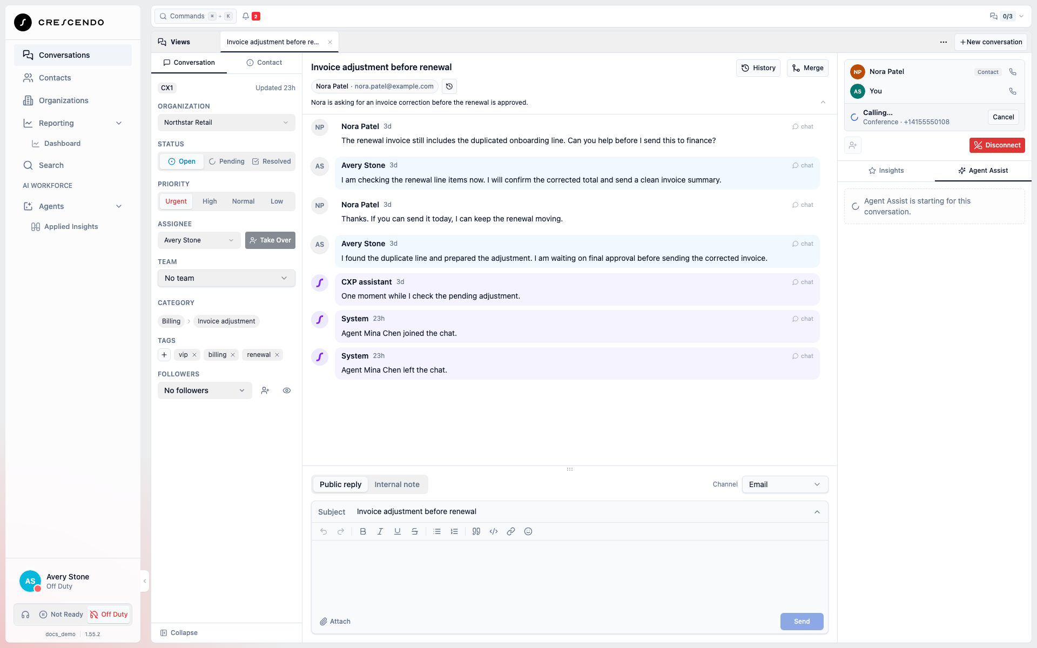The image size is (1037, 648).
Task: Insert a numbered list
Action: [454, 531]
